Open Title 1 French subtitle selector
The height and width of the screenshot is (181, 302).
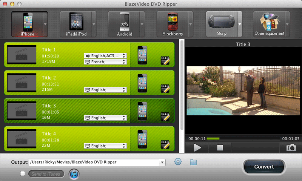[105, 62]
